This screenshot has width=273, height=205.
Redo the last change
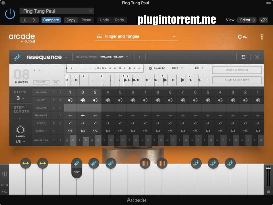click(119, 20)
